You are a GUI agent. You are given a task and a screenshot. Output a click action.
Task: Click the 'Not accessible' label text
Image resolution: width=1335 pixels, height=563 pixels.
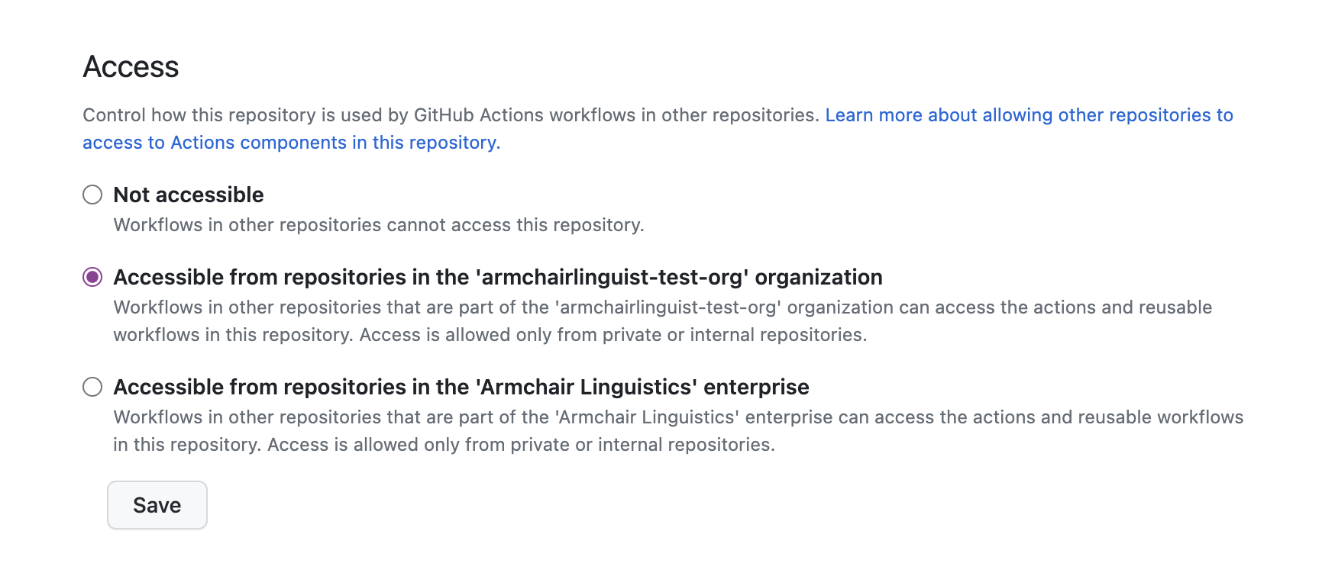coord(188,195)
